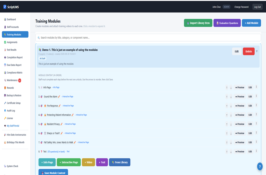Image resolution: width=266 pixels, height=175 pixels.
Task: Add content From Library
Action: pos(120,162)
